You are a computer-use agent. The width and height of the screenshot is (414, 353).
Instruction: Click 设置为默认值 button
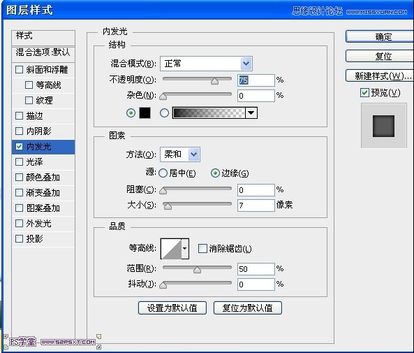tap(172, 308)
